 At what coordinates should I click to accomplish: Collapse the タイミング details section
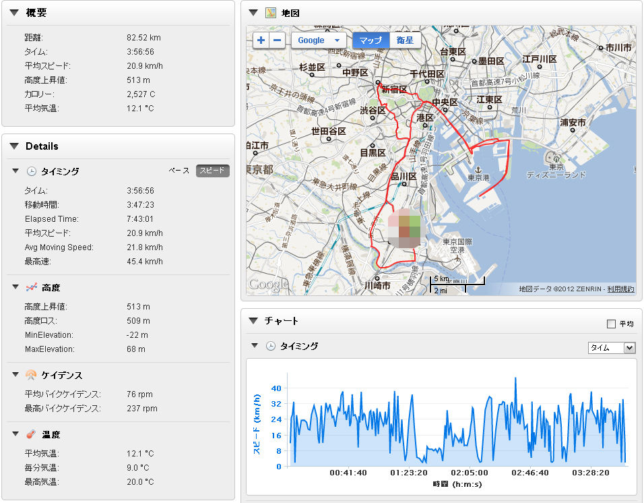point(15,171)
